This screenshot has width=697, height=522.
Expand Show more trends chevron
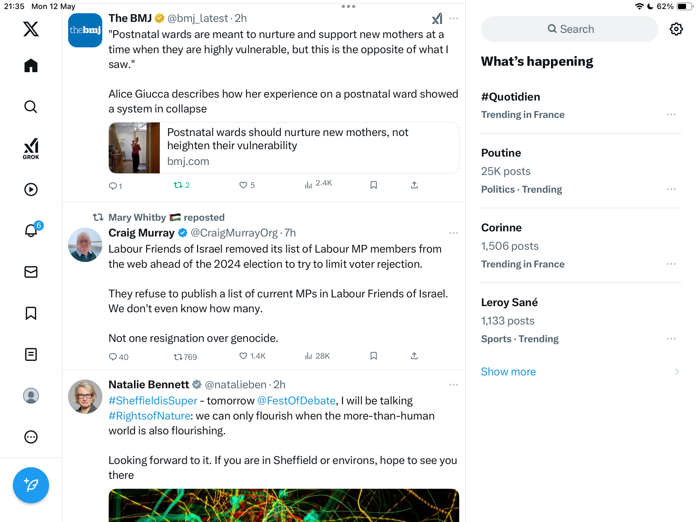point(677,372)
